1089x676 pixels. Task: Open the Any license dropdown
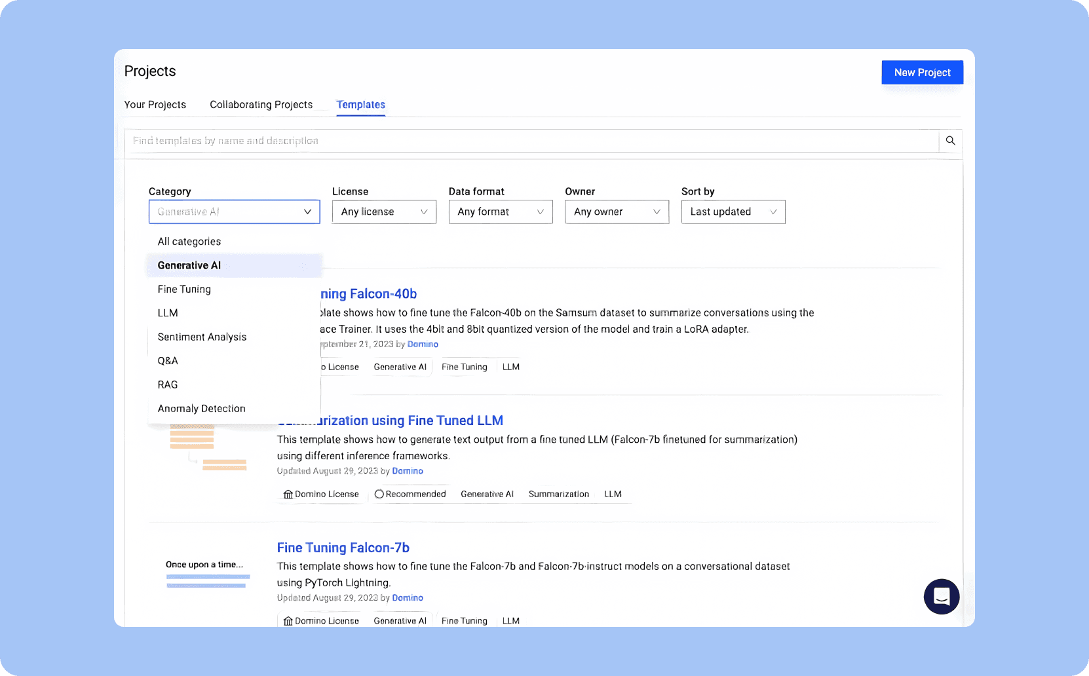(383, 212)
